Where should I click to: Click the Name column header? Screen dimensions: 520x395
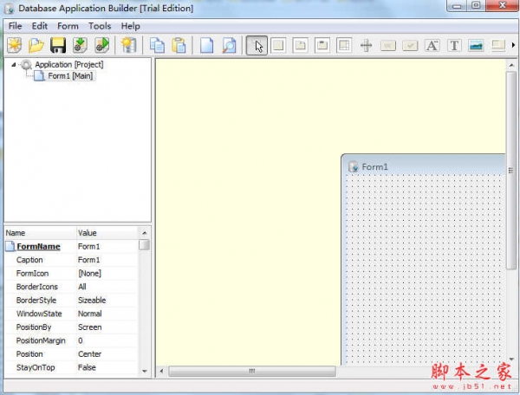[40, 233]
